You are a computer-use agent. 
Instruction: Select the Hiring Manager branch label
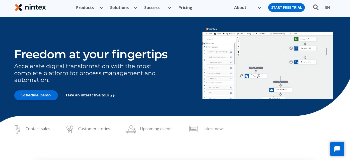click(256, 68)
